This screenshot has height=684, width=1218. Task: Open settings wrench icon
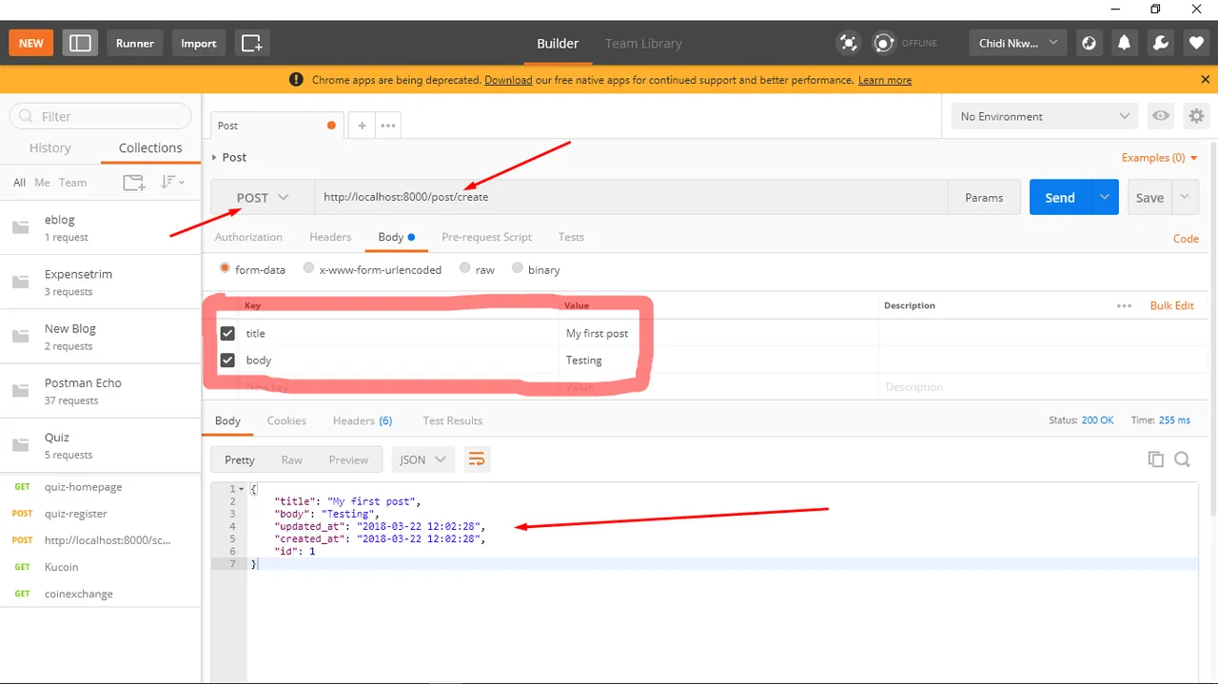[x=1160, y=43]
